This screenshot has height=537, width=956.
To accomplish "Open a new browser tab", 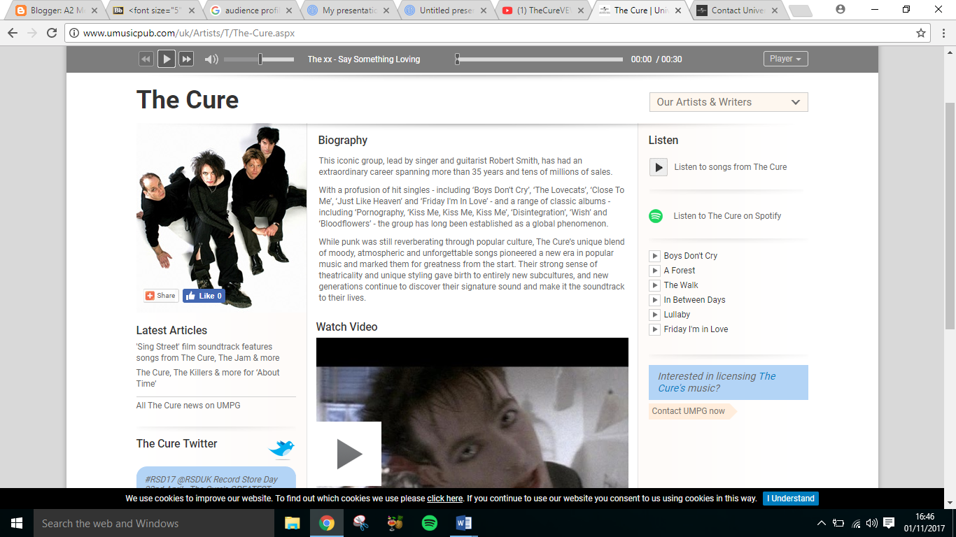I will [801, 10].
